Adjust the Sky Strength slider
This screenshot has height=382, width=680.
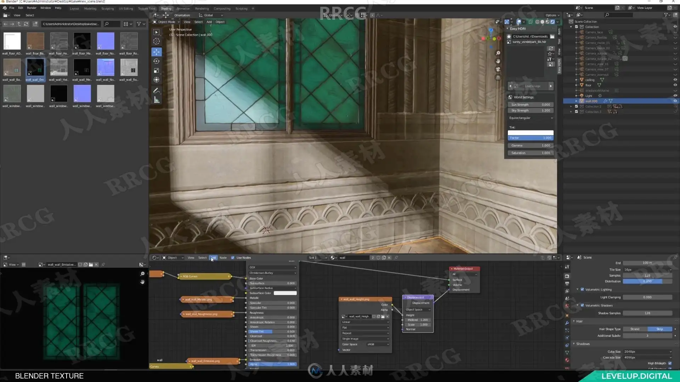tap(531, 110)
